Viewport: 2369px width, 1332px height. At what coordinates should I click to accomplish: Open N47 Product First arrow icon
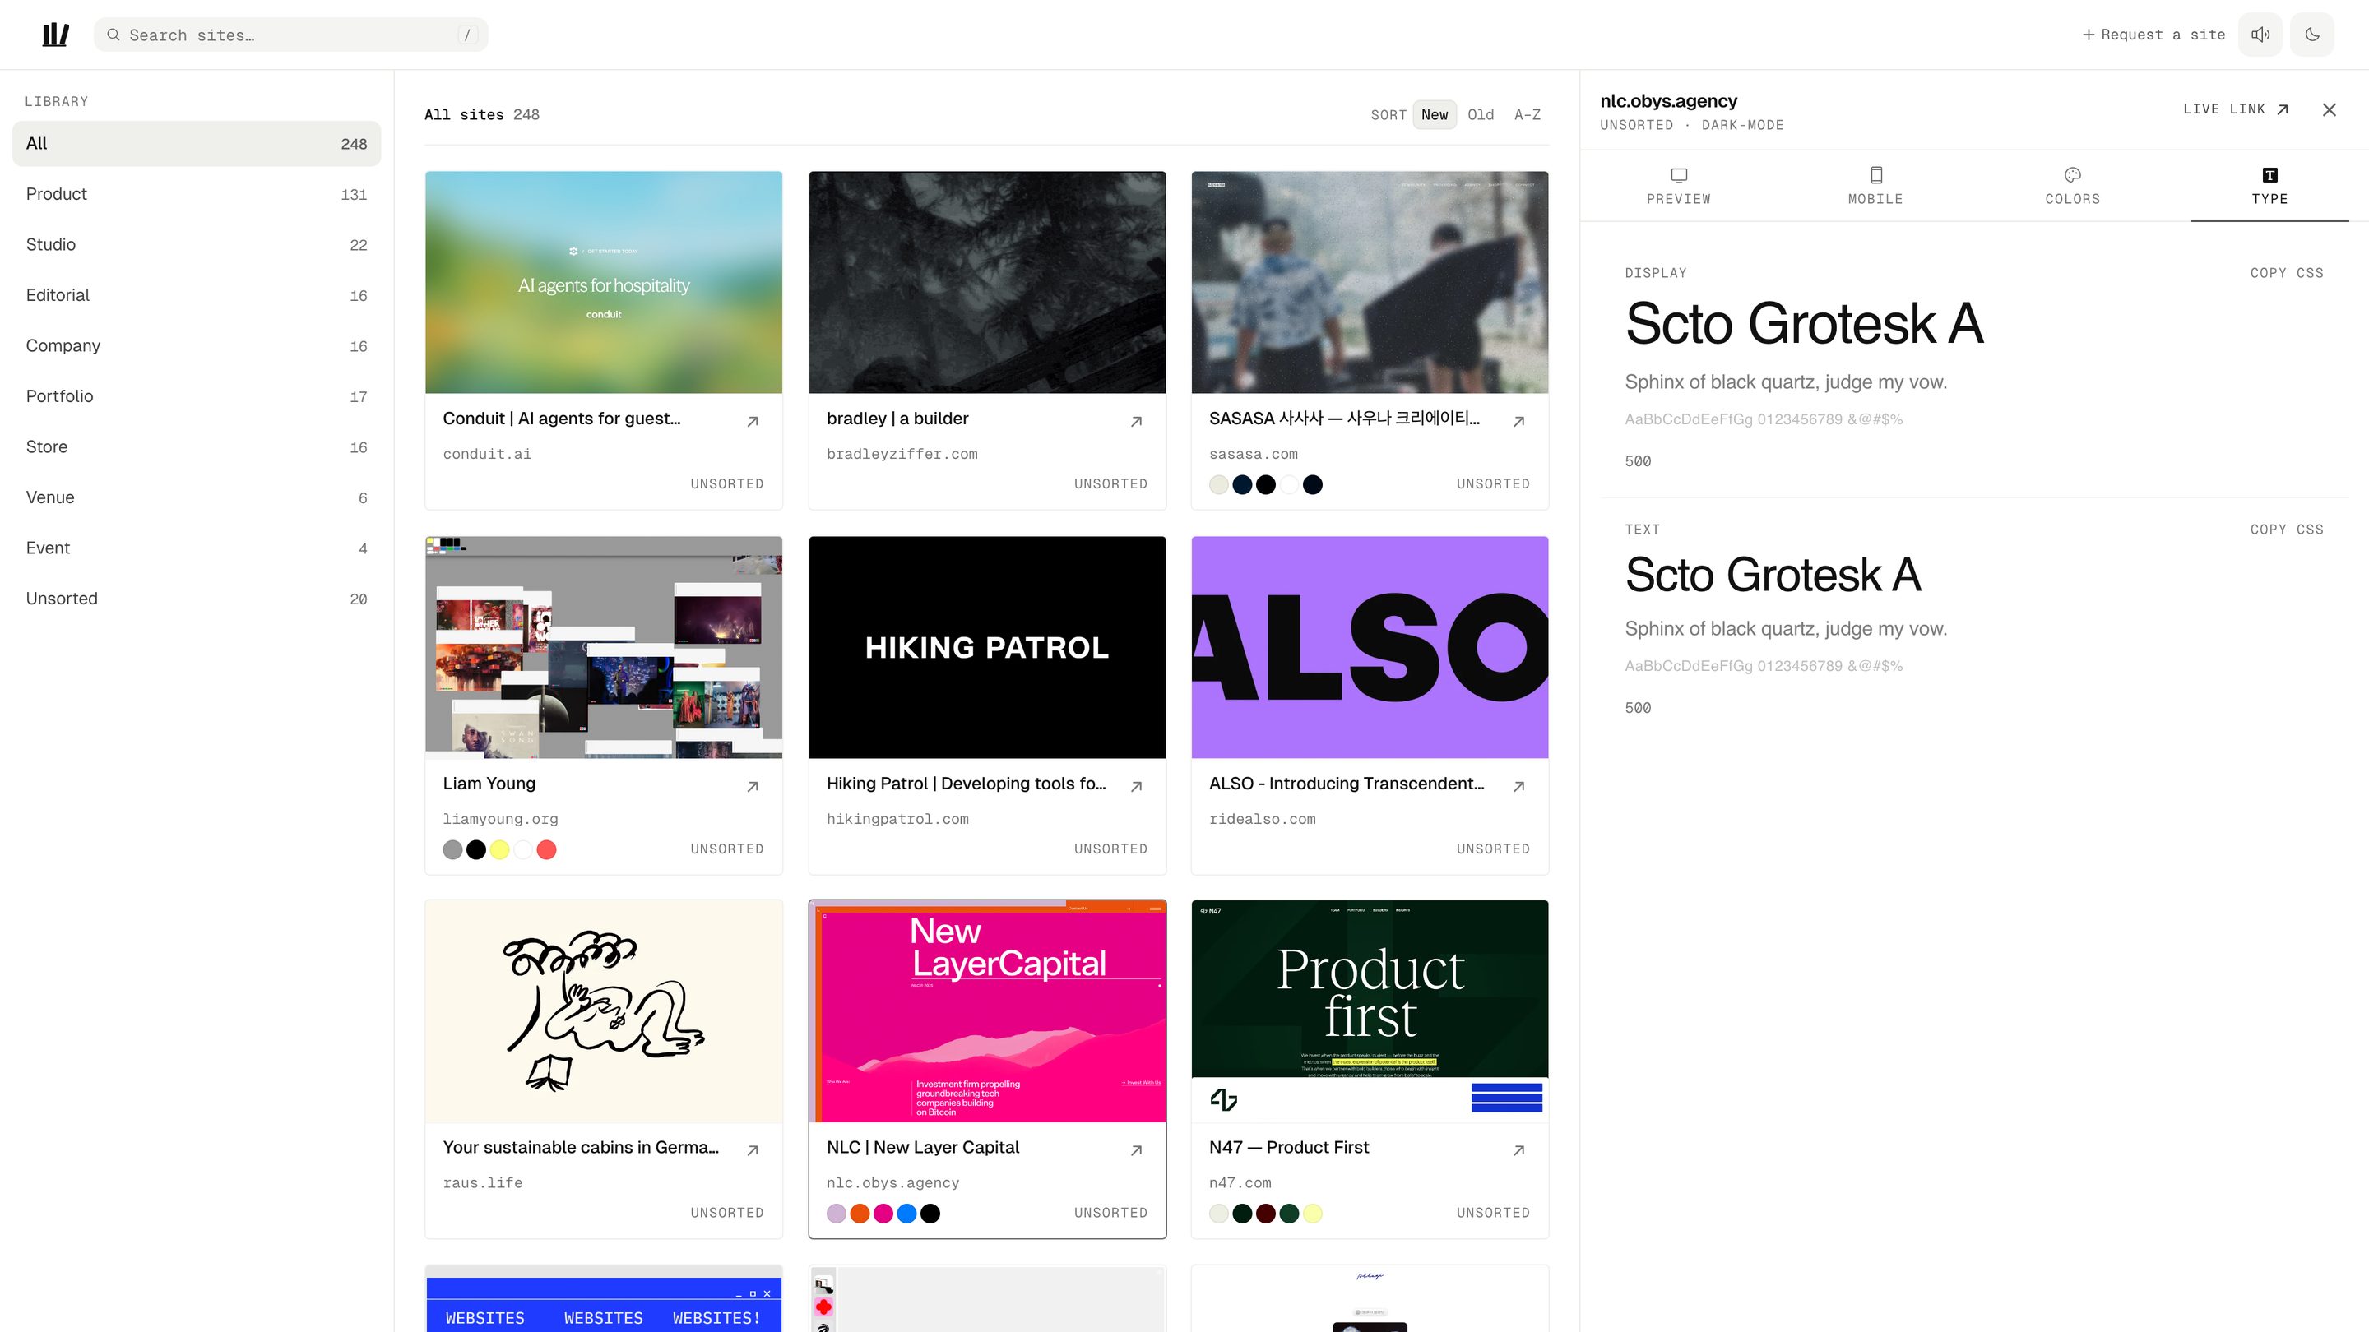pyautogui.click(x=1518, y=1150)
